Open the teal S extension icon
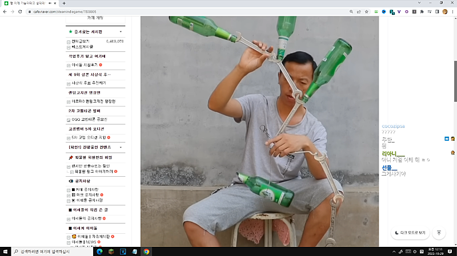The image size is (457, 256). [392, 12]
